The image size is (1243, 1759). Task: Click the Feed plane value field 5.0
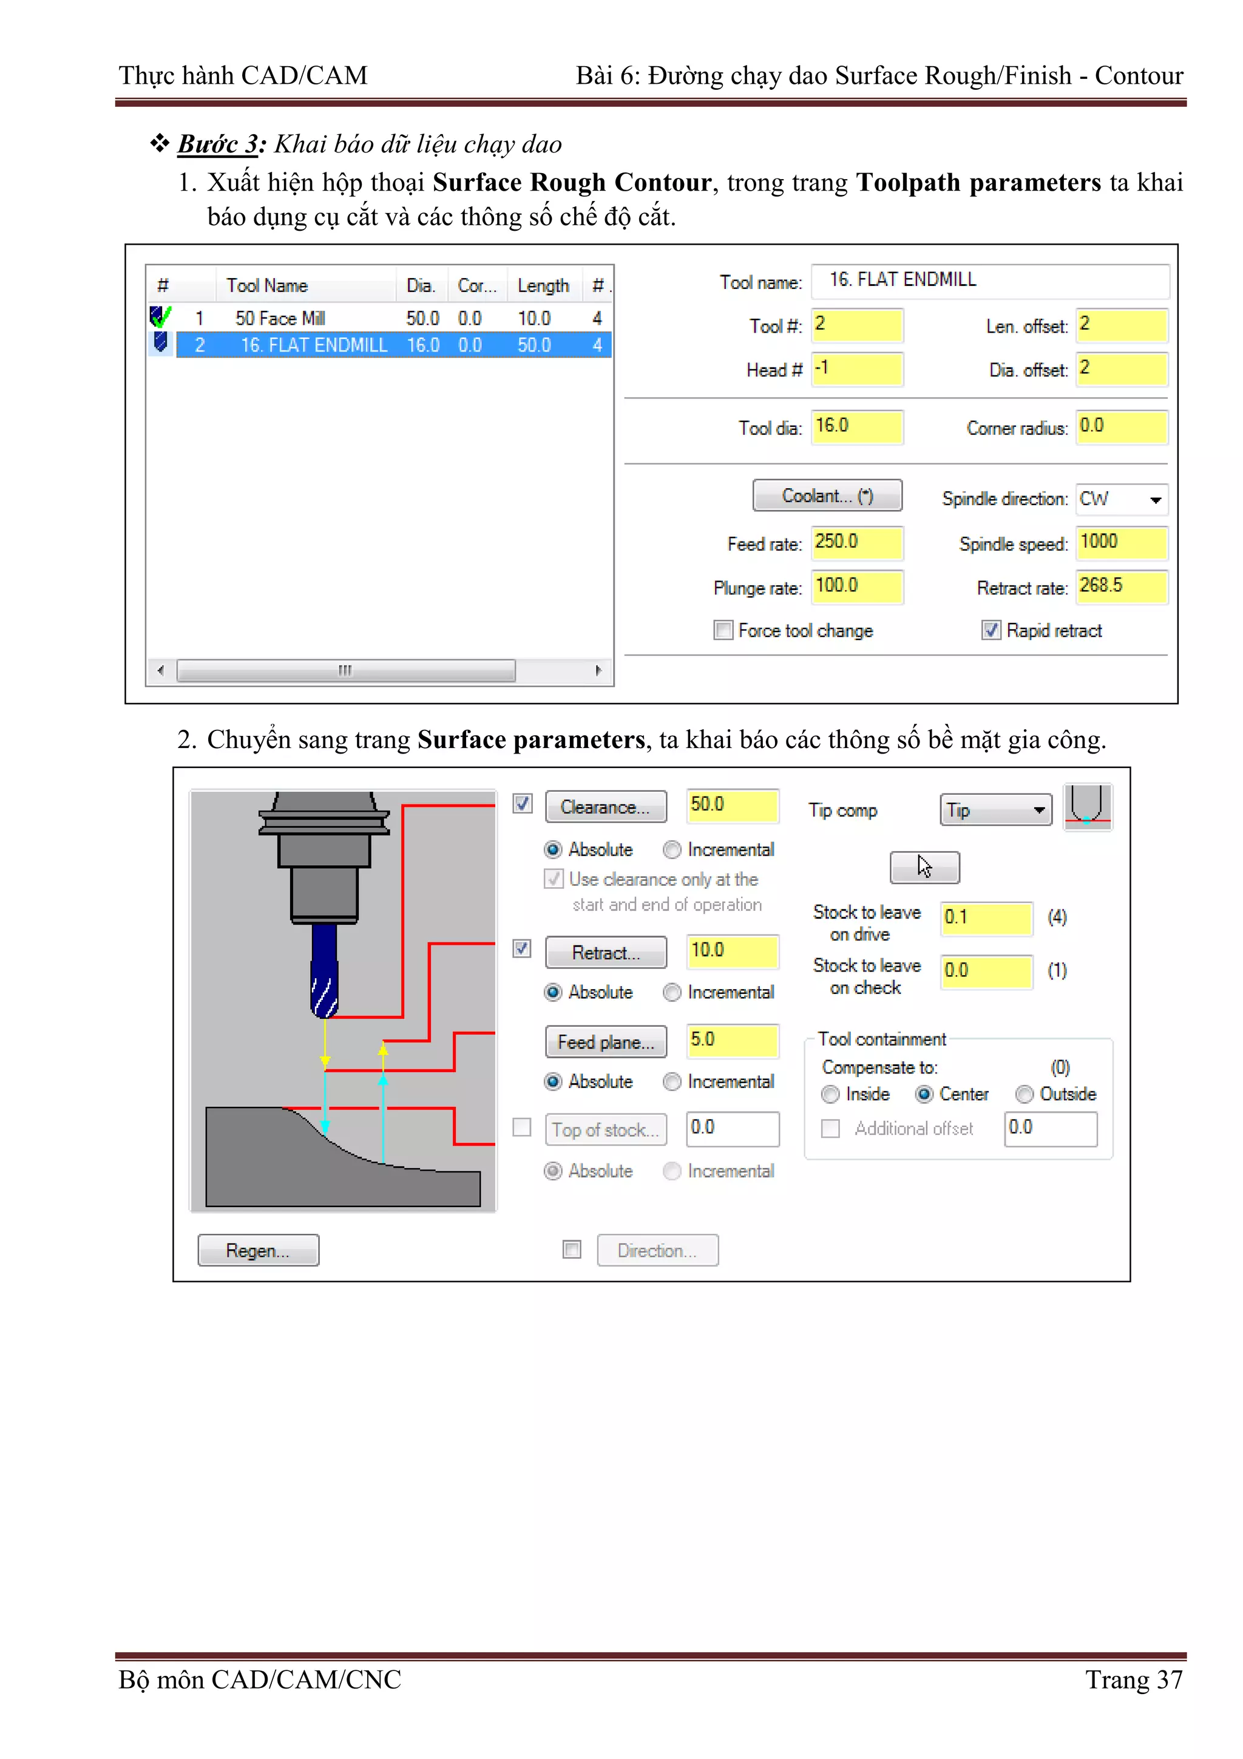(733, 1041)
